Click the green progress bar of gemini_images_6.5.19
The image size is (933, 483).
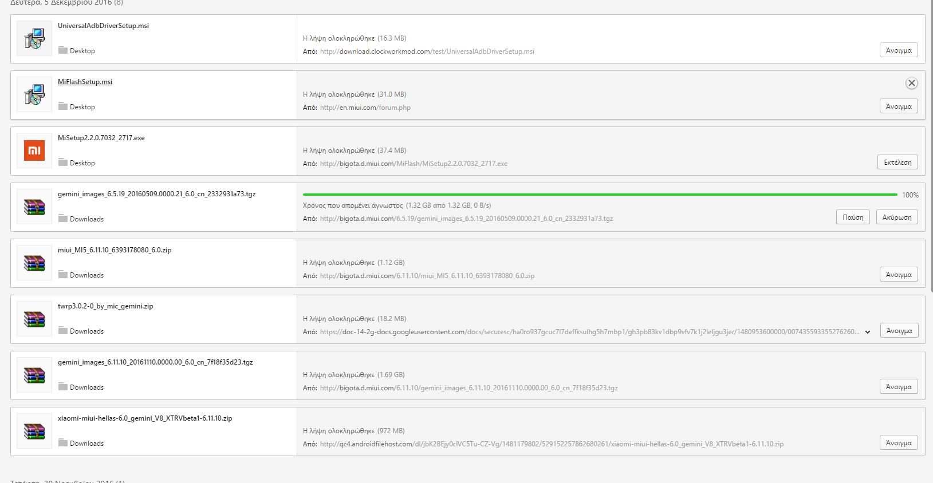point(600,195)
